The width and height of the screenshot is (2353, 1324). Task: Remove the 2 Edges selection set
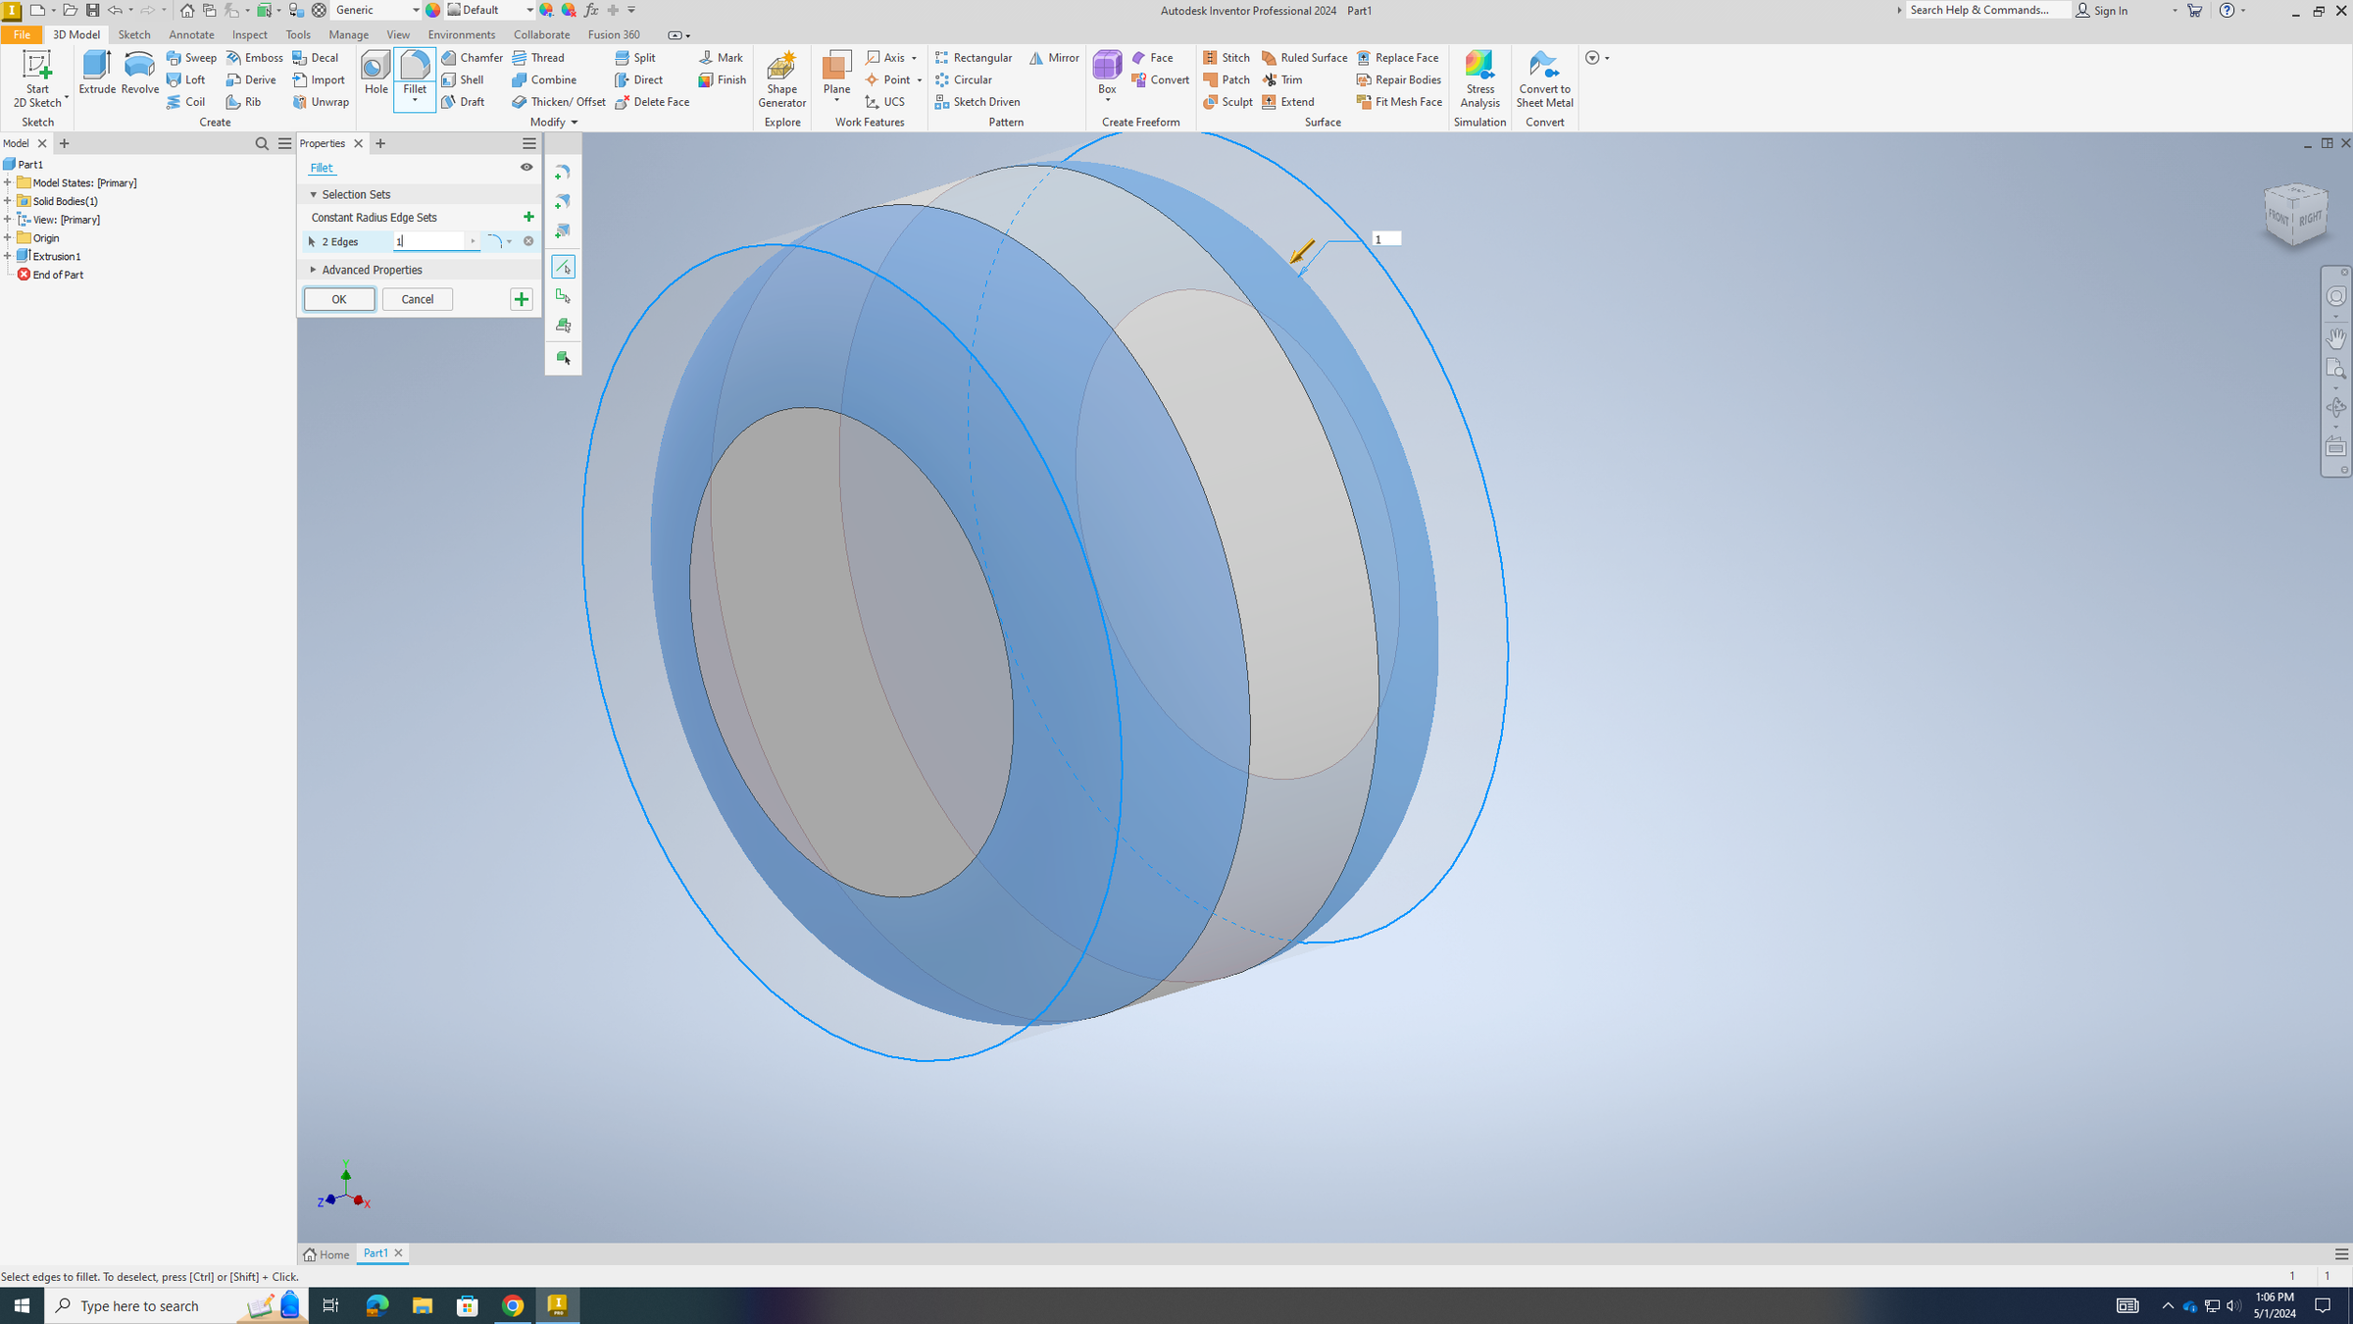tap(528, 241)
